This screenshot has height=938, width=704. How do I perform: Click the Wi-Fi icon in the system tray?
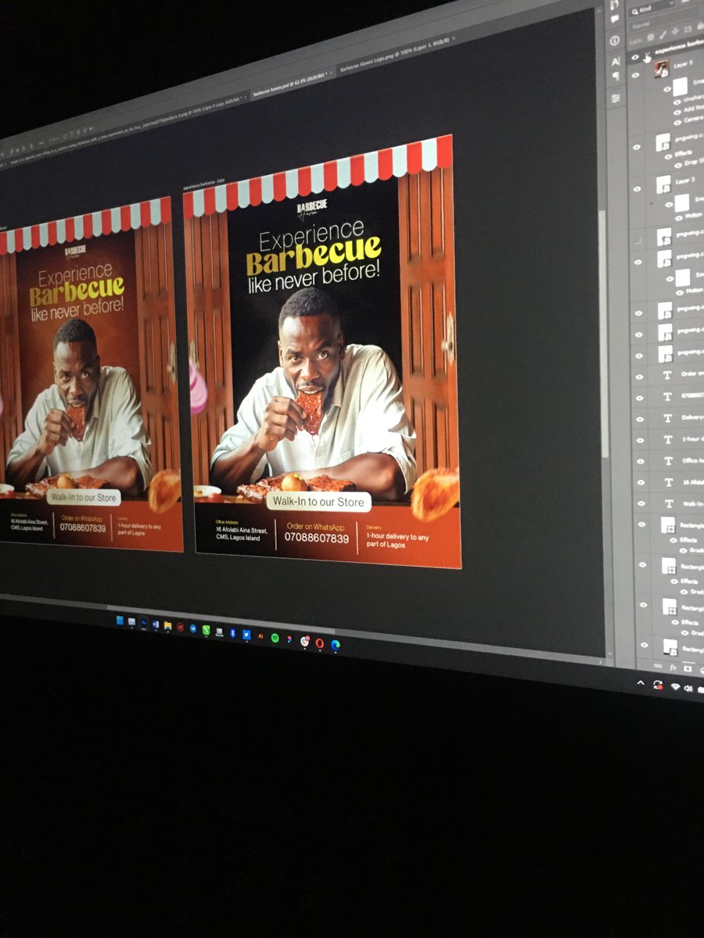coord(676,686)
